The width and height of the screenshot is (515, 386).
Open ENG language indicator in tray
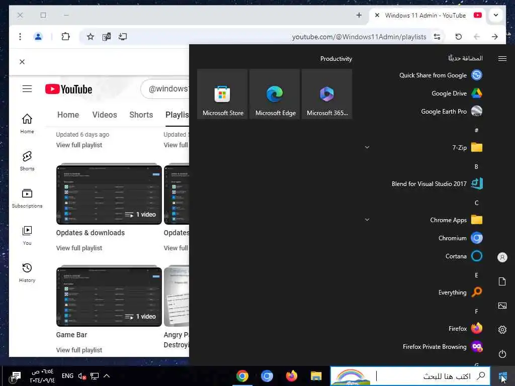tap(68, 376)
